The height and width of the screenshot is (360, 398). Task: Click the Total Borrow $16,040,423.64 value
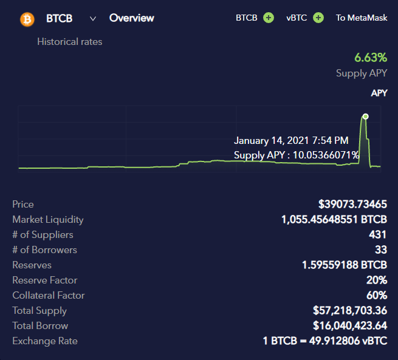pyautogui.click(x=350, y=326)
